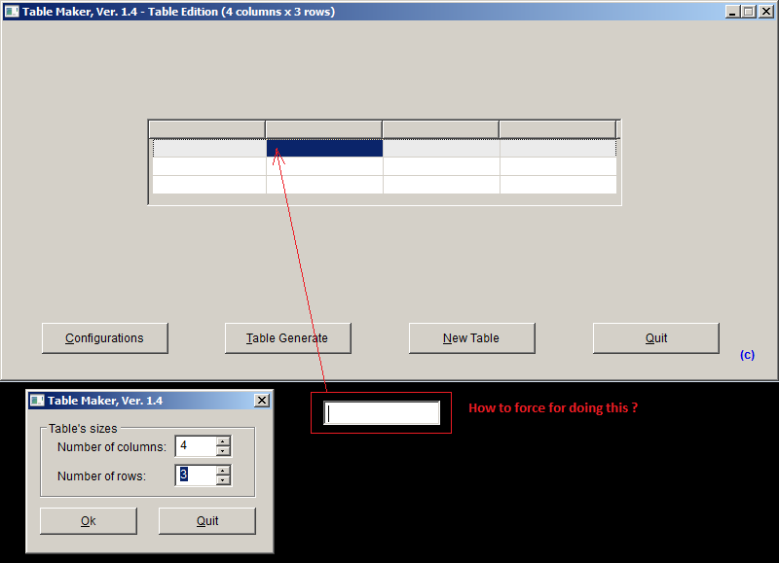Click Quit in the main window
The width and height of the screenshot is (779, 563).
pyautogui.click(x=655, y=337)
